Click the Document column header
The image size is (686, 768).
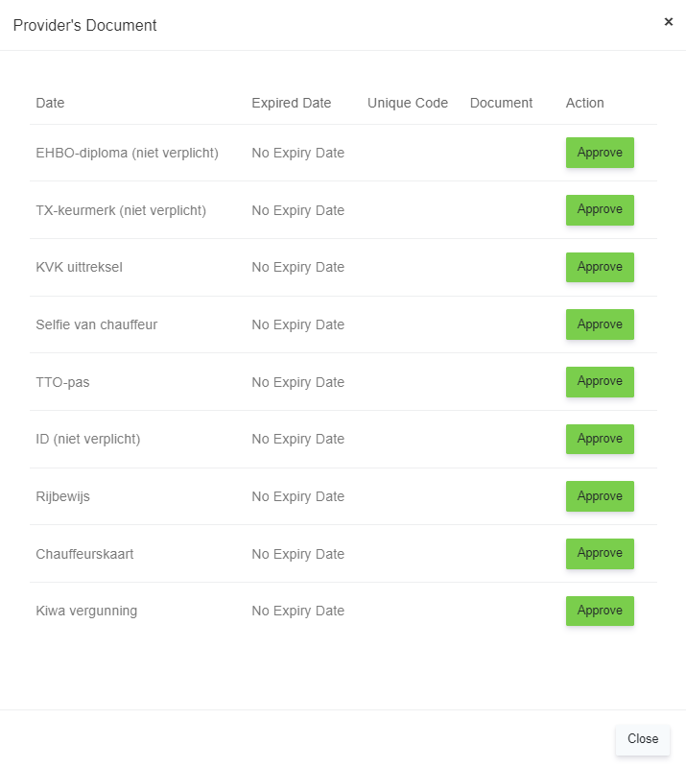[x=501, y=103]
